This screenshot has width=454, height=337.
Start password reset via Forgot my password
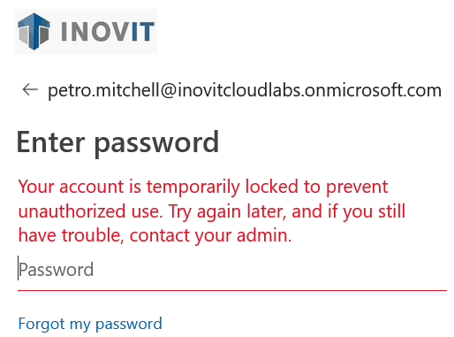click(90, 324)
